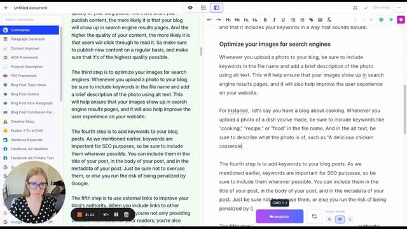Image resolution: width=407 pixels, height=229 pixels.
Task: Open the Content Improver template
Action: click(x=30, y=48)
